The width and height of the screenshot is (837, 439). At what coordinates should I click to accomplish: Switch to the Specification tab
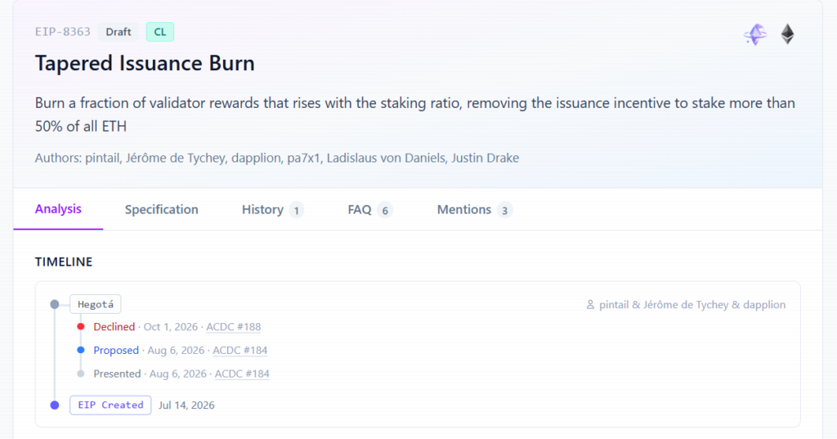[161, 209]
